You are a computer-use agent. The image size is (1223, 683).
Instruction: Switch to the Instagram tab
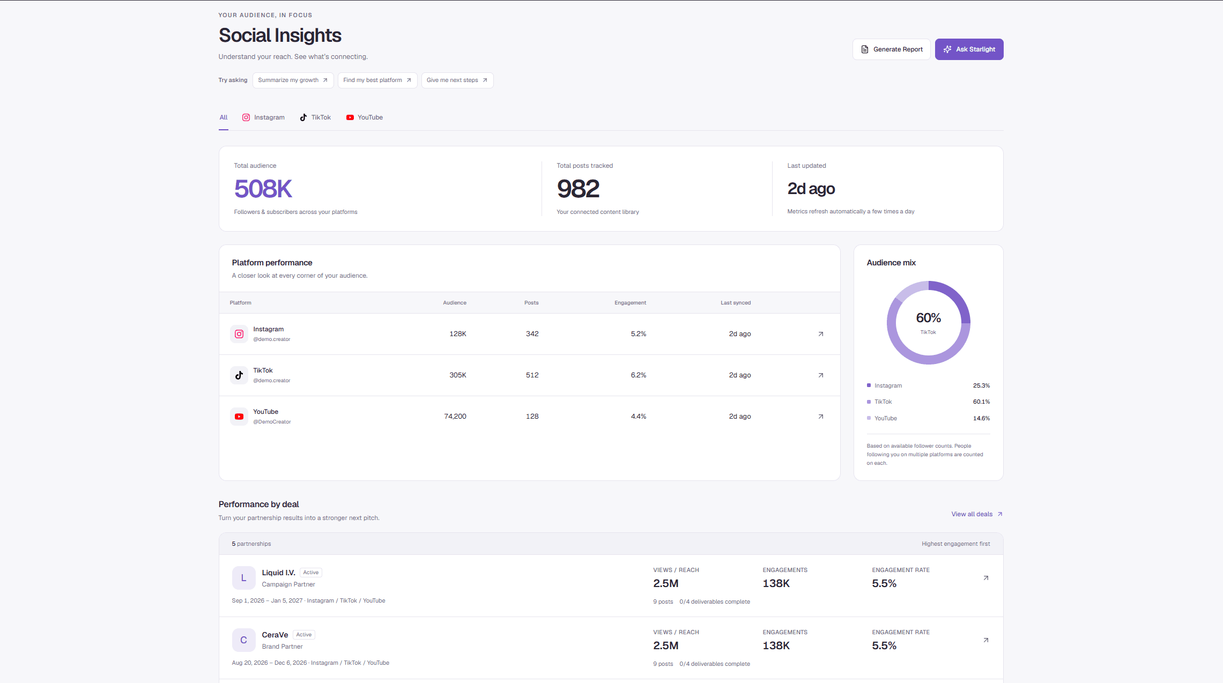pyautogui.click(x=263, y=117)
